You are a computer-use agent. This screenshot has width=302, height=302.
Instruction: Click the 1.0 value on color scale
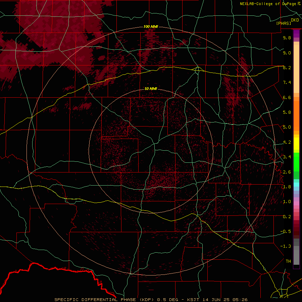287,202
